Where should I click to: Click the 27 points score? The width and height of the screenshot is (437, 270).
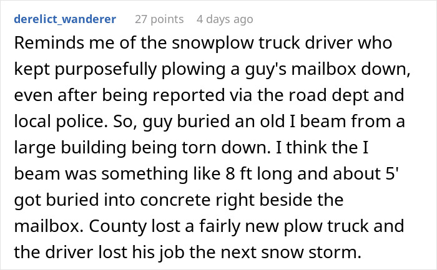(x=159, y=19)
